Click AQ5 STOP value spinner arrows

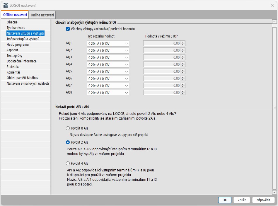point(183,71)
